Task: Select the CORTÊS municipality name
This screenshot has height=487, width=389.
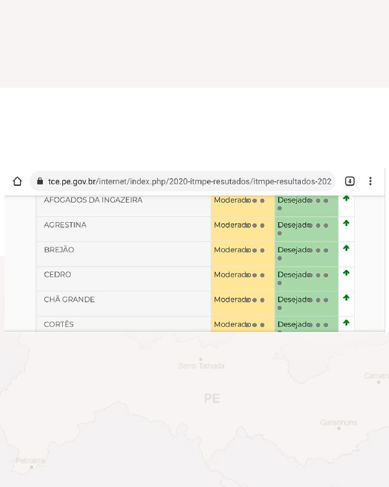Action: point(58,324)
